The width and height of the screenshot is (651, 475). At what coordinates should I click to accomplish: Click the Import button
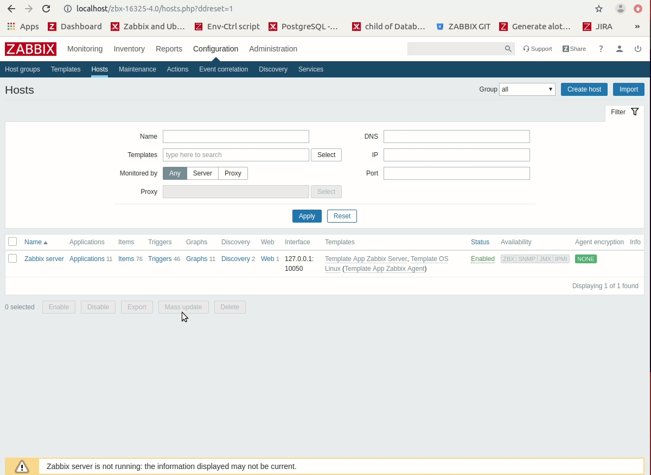[x=629, y=89]
